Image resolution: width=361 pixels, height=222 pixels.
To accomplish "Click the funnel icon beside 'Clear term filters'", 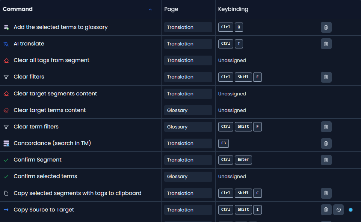I will pos(6,127).
